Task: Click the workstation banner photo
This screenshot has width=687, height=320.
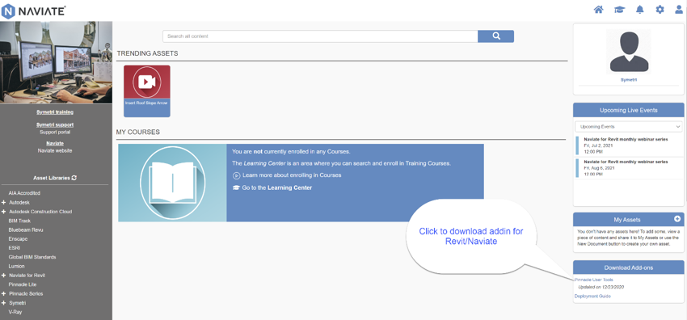Action: point(56,62)
